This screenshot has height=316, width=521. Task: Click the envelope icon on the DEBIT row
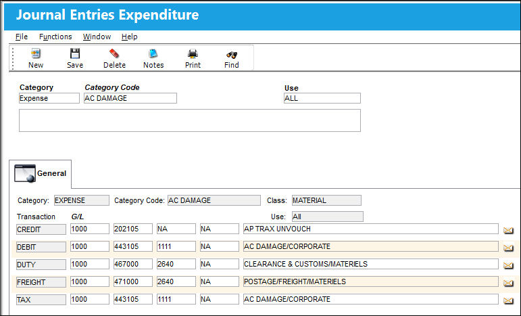point(508,248)
